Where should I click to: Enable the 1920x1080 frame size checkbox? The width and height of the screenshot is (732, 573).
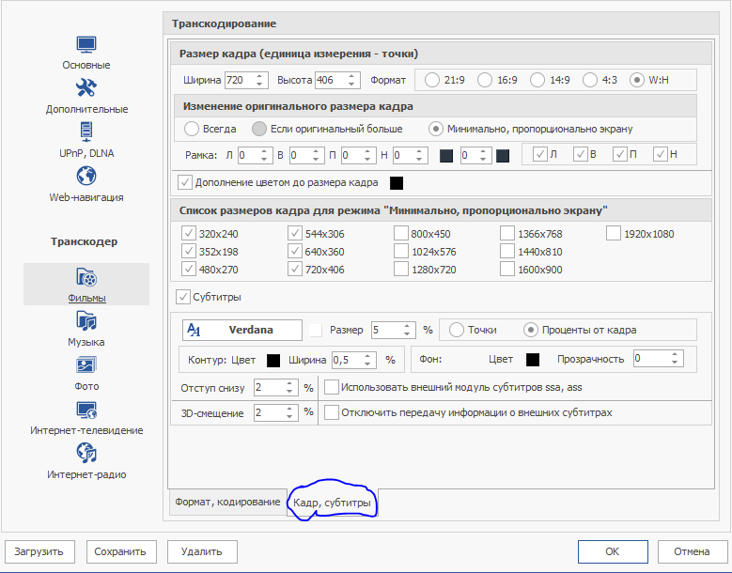click(x=614, y=234)
